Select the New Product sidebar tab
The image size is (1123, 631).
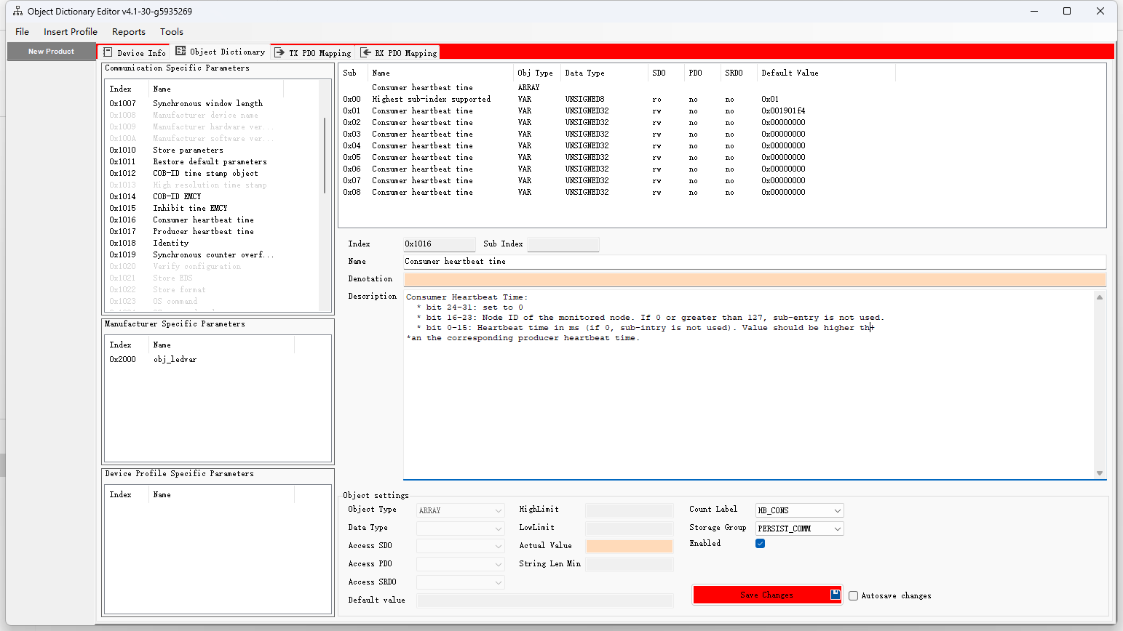tap(51, 52)
